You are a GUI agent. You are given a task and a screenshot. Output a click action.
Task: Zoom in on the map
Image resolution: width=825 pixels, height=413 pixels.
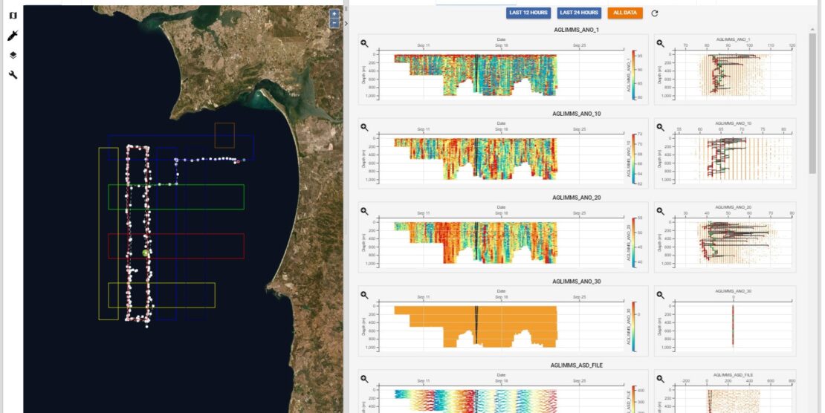(x=334, y=14)
